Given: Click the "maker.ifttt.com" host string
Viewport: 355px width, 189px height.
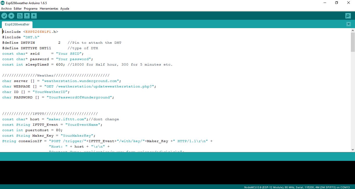Looking at the screenshot, I should click(66, 119).
